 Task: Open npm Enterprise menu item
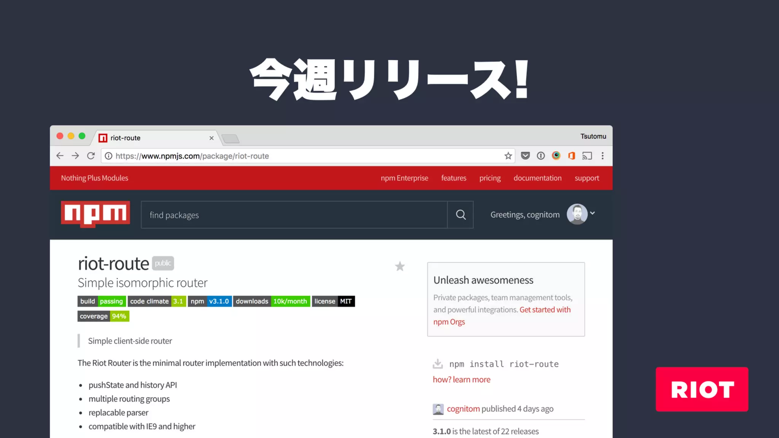pos(404,178)
